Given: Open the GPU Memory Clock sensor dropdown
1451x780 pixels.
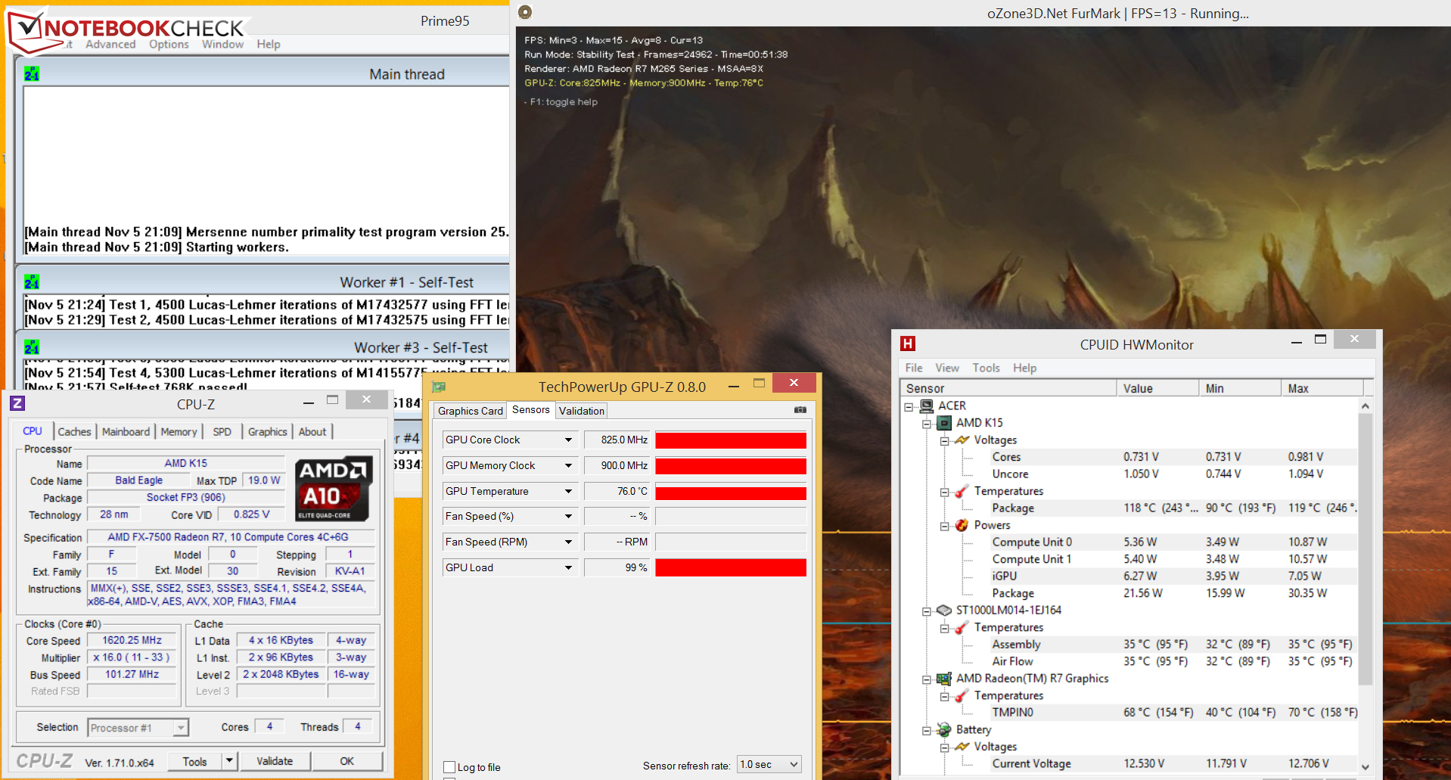Looking at the screenshot, I should click(x=568, y=465).
